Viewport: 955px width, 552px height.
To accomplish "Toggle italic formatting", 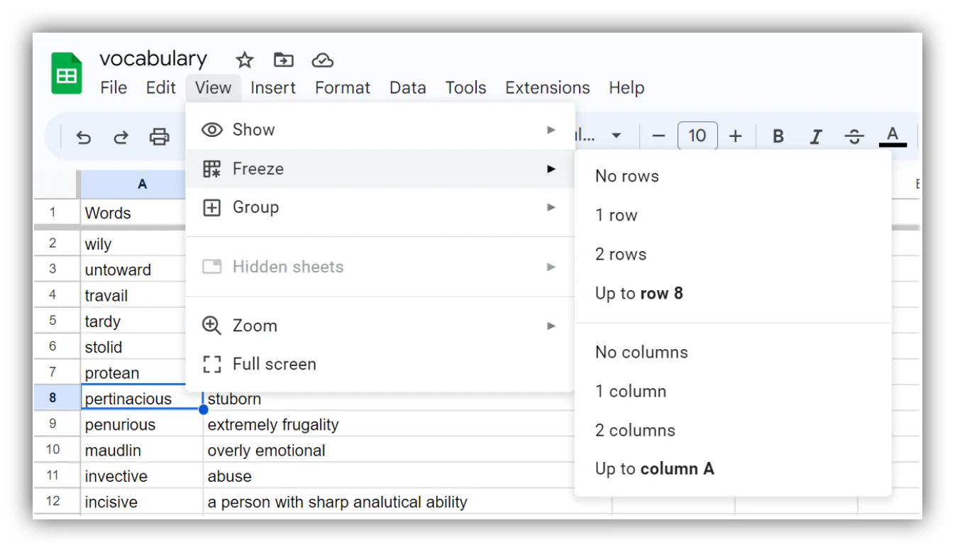I will tap(816, 136).
